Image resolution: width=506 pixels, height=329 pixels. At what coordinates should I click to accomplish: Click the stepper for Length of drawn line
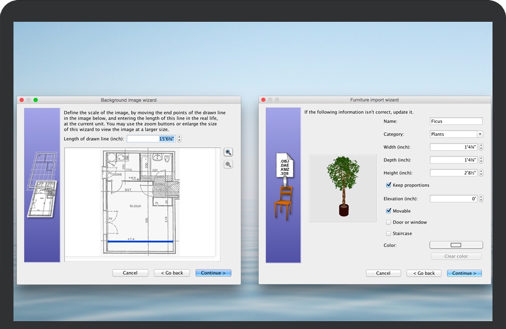(180, 139)
